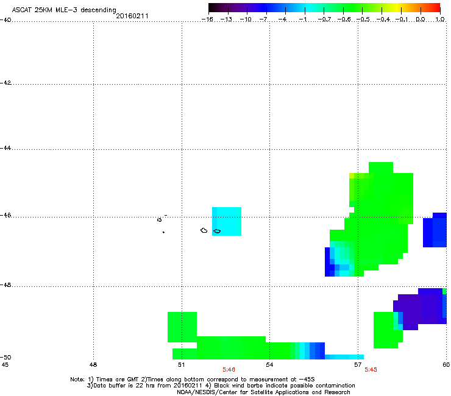Click the latitude label "-42"

click(x=5, y=83)
